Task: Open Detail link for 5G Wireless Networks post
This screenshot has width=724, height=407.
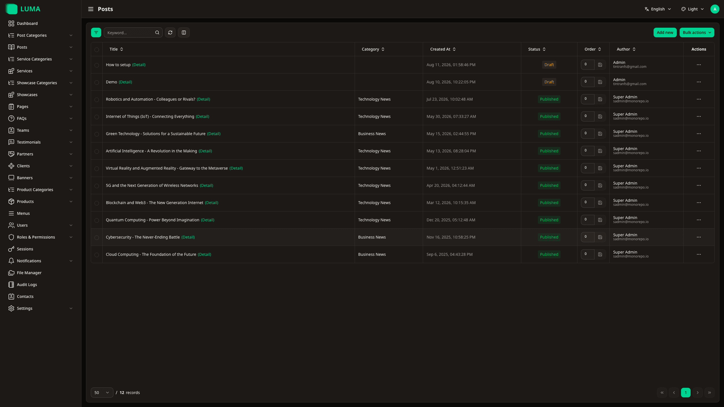Action: pos(206,185)
